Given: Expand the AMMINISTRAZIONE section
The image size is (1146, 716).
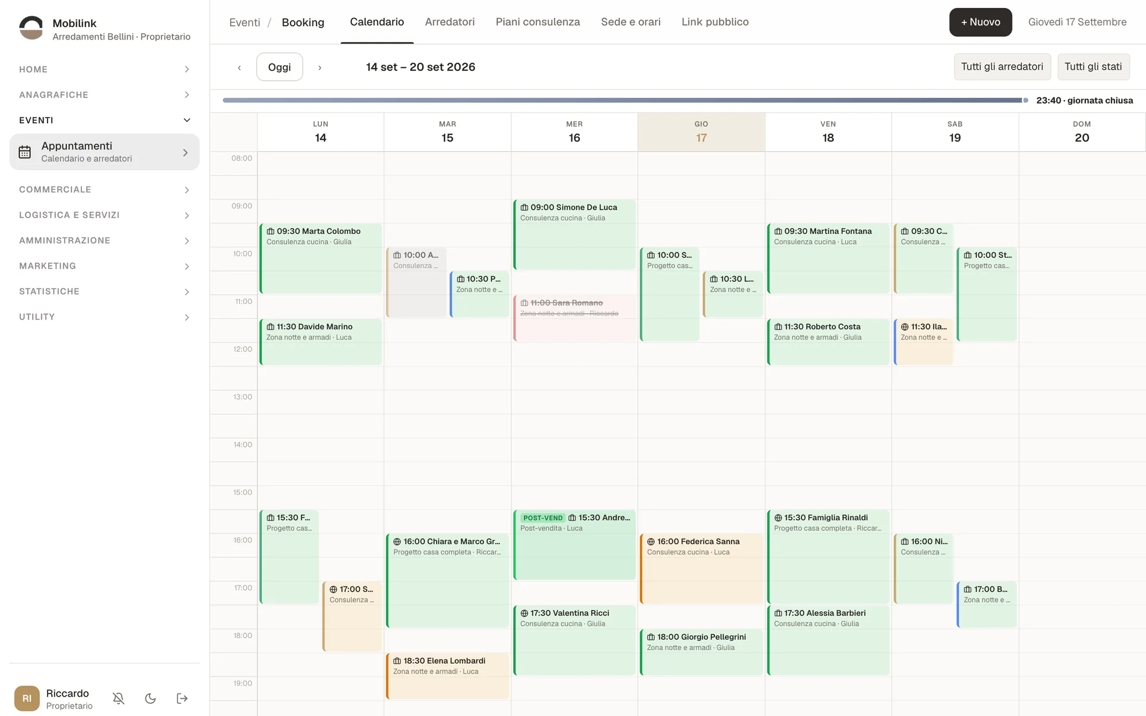Looking at the screenshot, I should point(104,241).
